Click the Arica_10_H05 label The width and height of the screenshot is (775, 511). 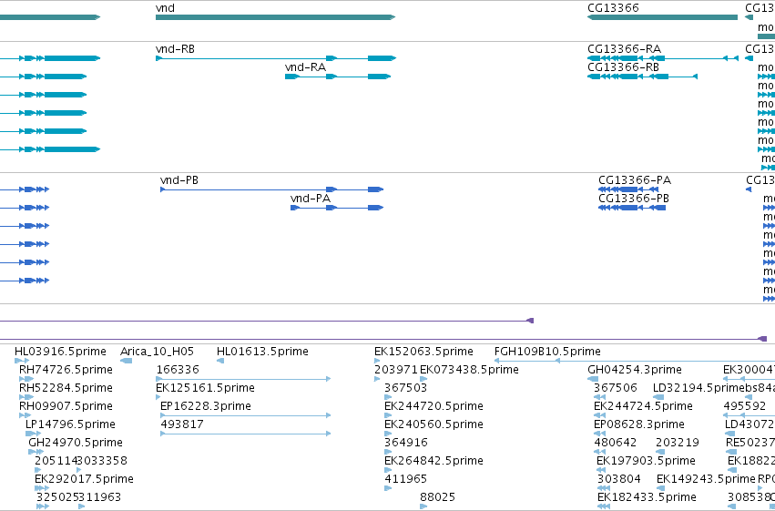point(158,352)
